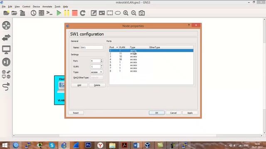Browse switches in the device sidebar
This screenshot has width=266, height=149.
coord(6,38)
